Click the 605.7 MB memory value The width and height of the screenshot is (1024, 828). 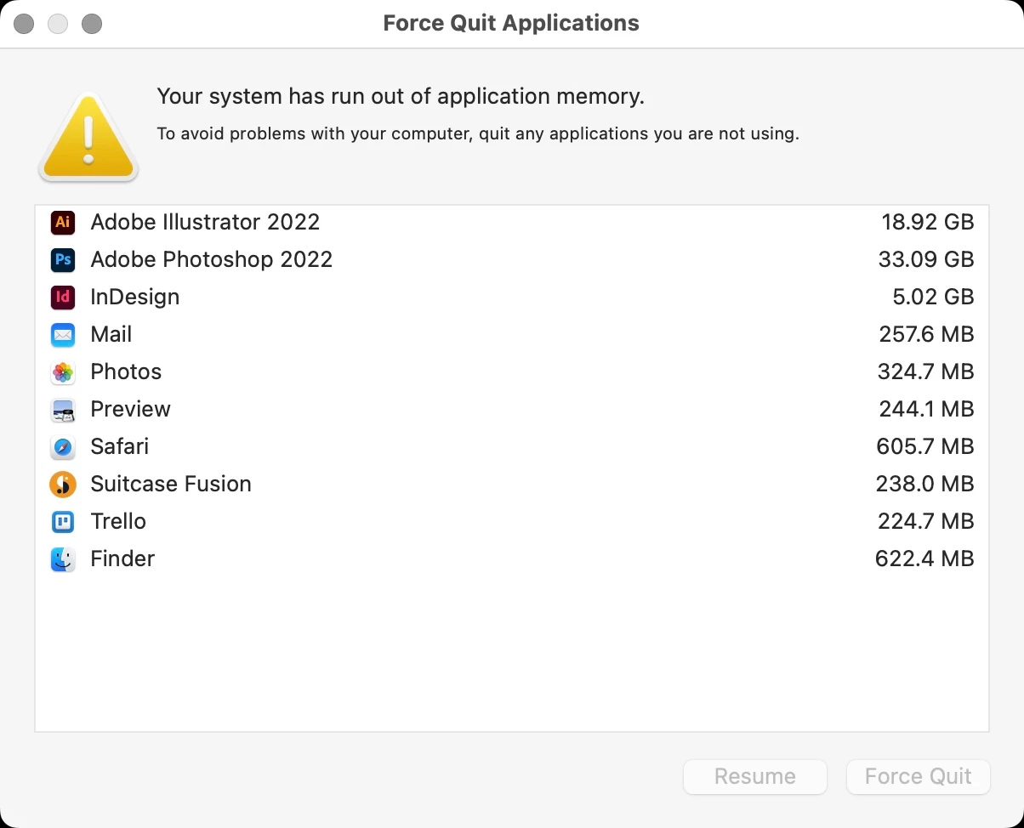pos(925,446)
